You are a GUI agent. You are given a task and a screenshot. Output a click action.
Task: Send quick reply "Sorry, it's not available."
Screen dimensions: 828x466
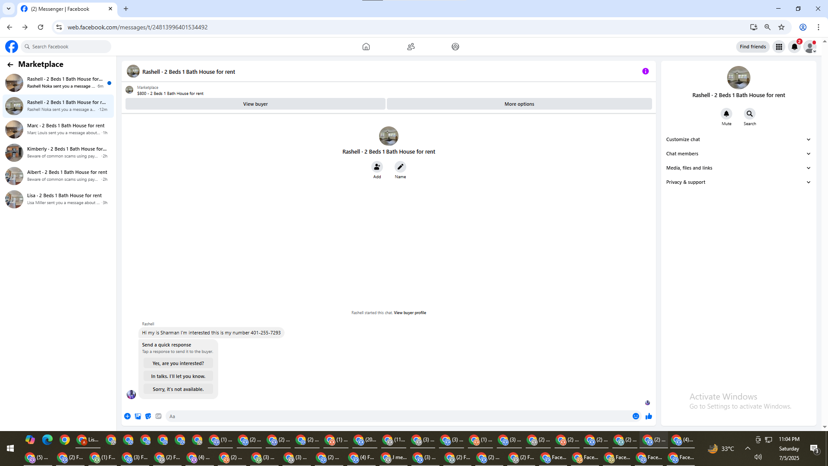pyautogui.click(x=178, y=389)
